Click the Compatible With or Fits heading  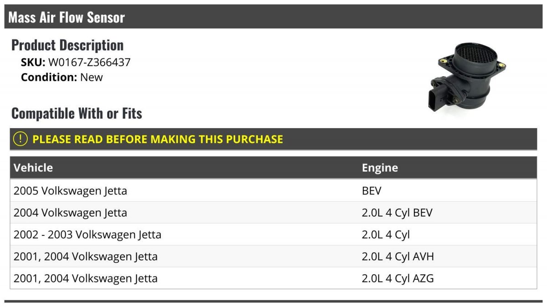(77, 113)
